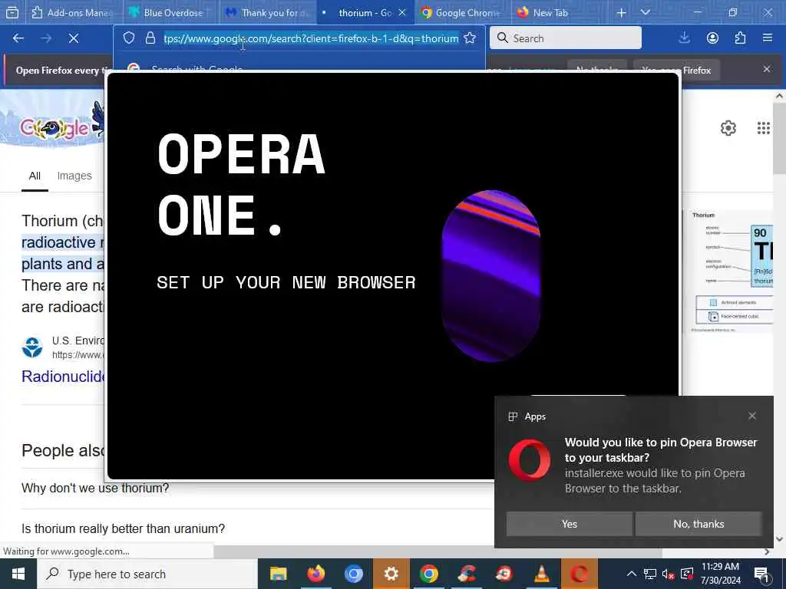Open Settings gear from the taskbar

pos(391,574)
